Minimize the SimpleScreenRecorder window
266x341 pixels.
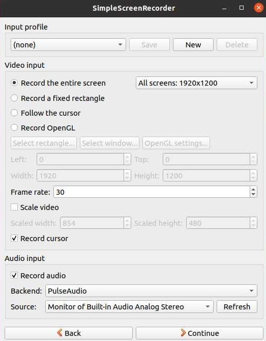(225, 8)
